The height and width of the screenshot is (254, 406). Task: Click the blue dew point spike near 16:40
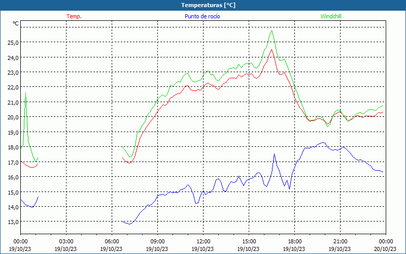[x=274, y=154]
